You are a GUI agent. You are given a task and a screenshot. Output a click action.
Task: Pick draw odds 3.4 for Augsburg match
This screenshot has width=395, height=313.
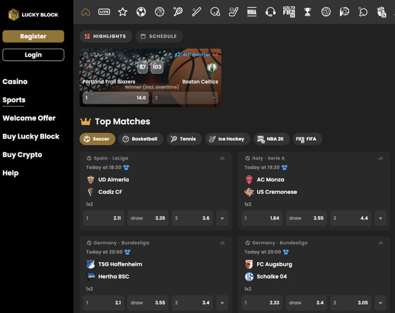tap(307, 302)
